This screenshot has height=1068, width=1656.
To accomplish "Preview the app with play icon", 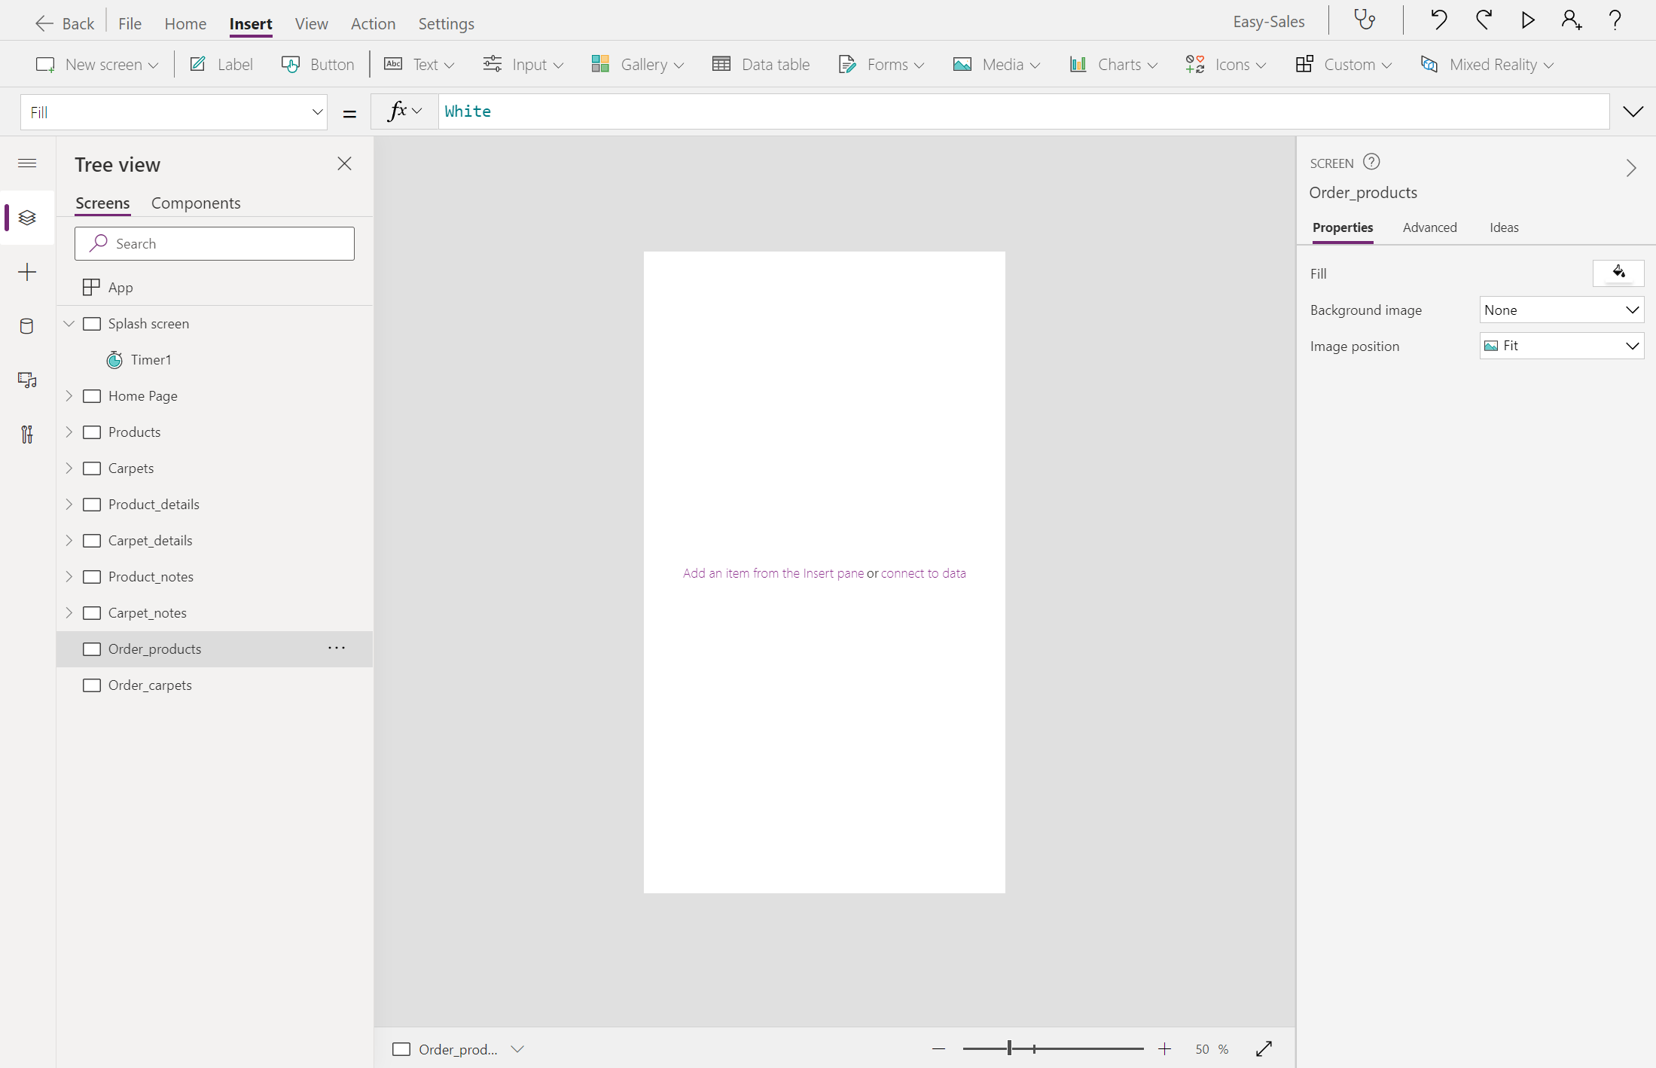I will click(x=1527, y=20).
